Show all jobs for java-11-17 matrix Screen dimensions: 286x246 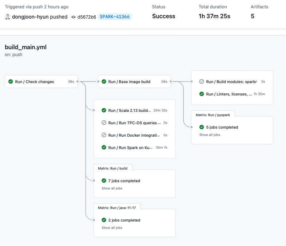pos(112,228)
